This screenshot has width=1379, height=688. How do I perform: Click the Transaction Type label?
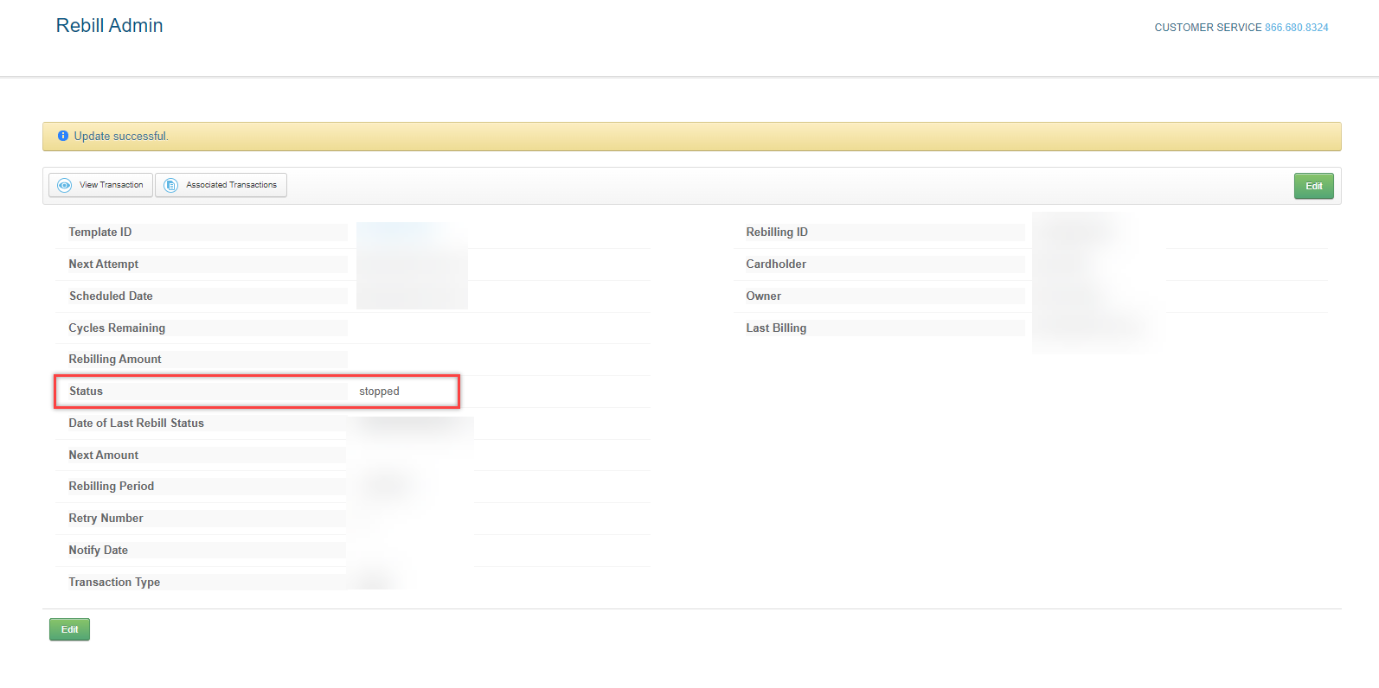(x=114, y=583)
